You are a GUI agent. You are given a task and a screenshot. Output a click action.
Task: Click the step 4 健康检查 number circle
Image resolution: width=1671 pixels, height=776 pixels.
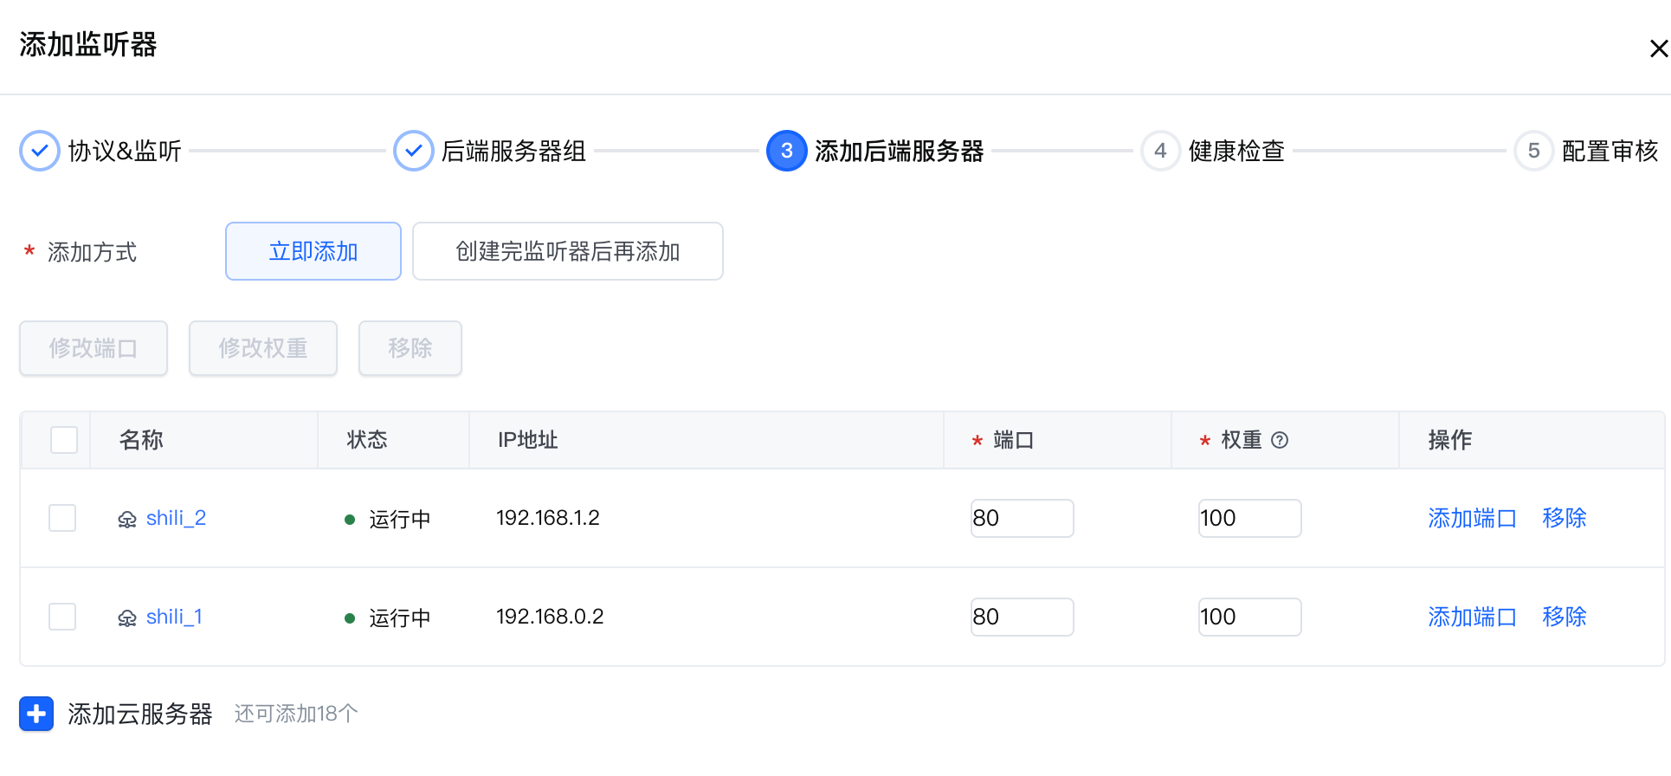point(1160,151)
